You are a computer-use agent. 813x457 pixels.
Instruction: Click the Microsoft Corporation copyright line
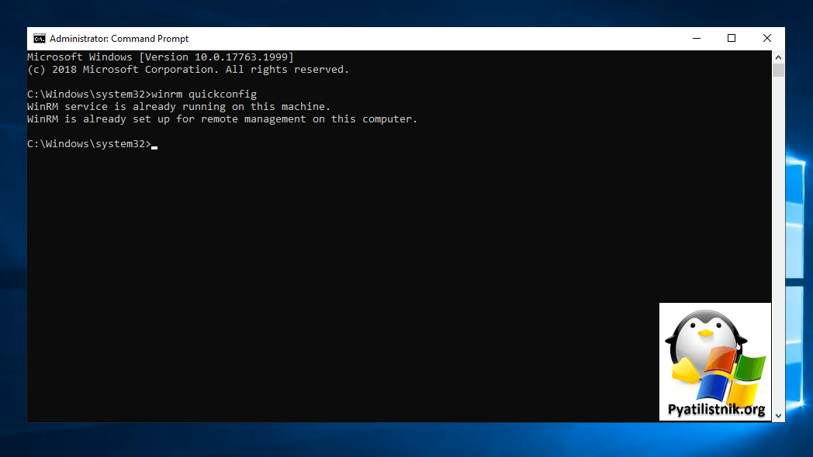point(188,70)
